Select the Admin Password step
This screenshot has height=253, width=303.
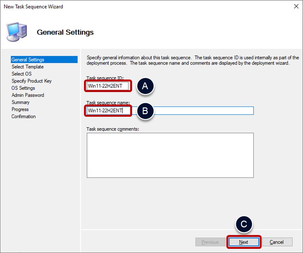[x=28, y=95]
